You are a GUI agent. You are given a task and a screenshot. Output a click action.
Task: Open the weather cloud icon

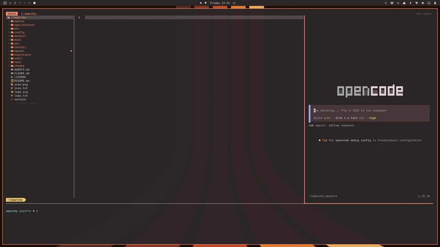pyautogui.click(x=234, y=3)
